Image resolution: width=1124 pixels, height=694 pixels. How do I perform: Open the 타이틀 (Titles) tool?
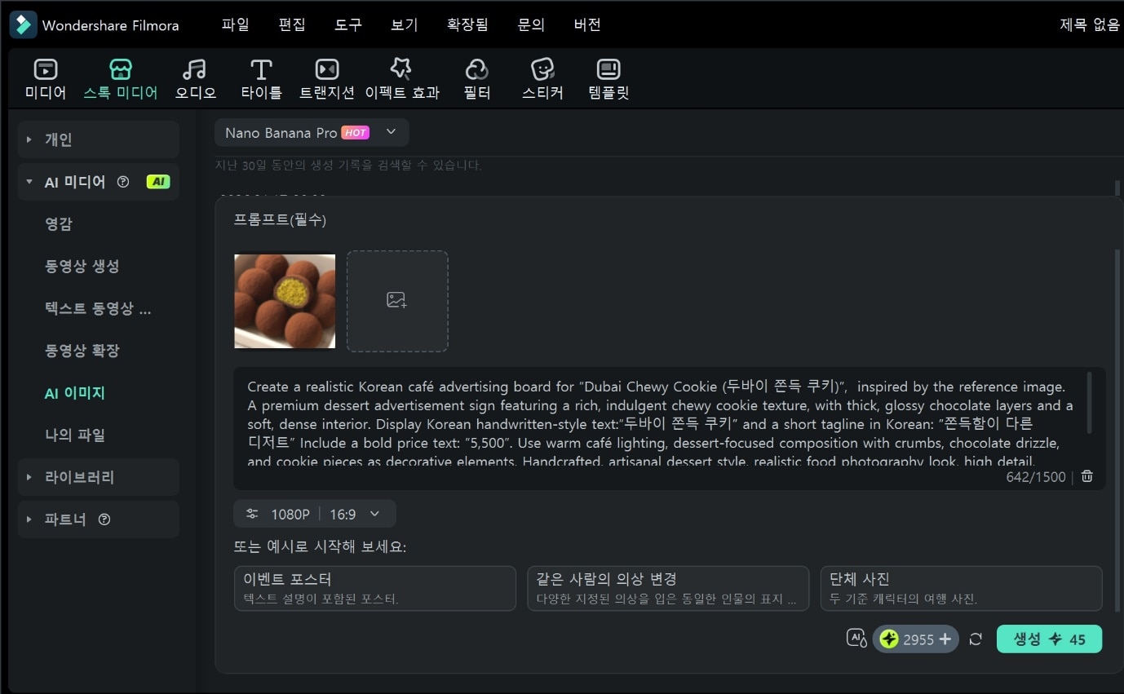(x=261, y=78)
